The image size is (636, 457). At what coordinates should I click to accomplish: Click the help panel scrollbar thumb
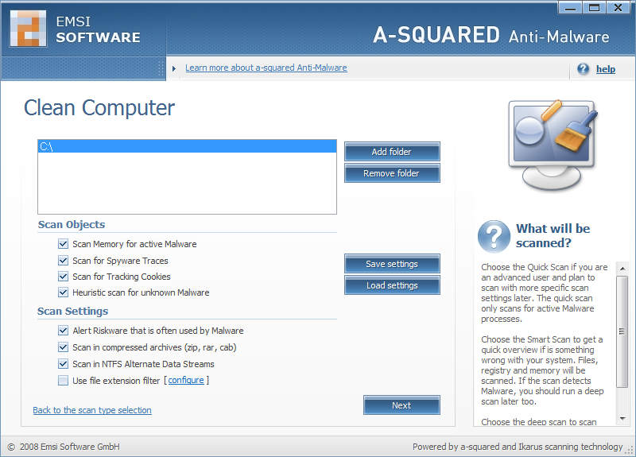coord(622,331)
